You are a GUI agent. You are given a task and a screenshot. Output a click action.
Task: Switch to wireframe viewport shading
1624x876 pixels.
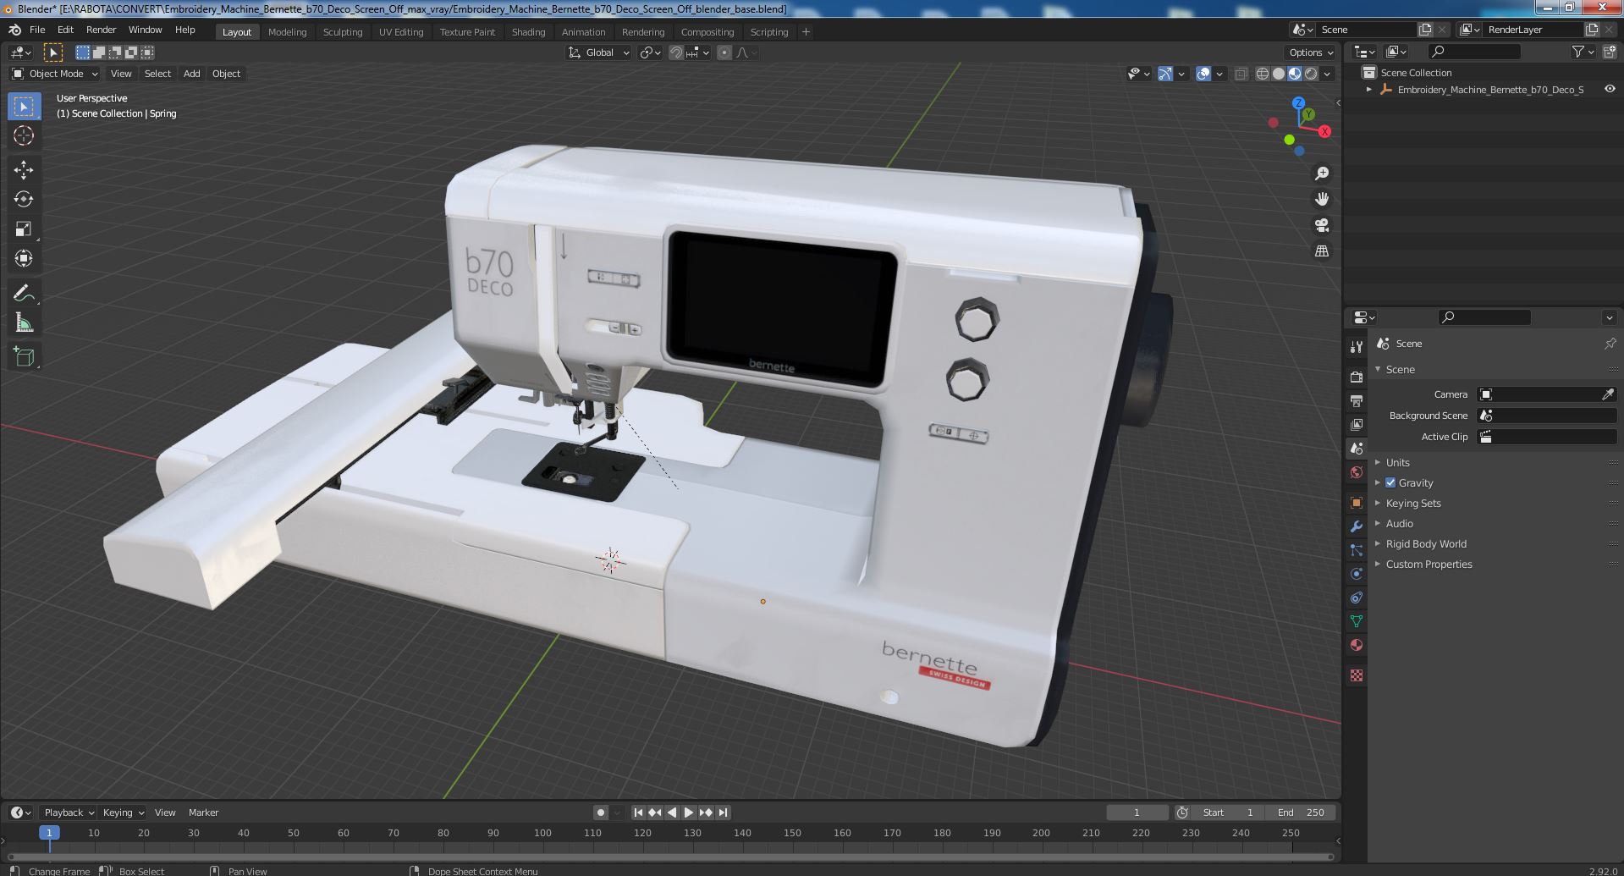1263,74
